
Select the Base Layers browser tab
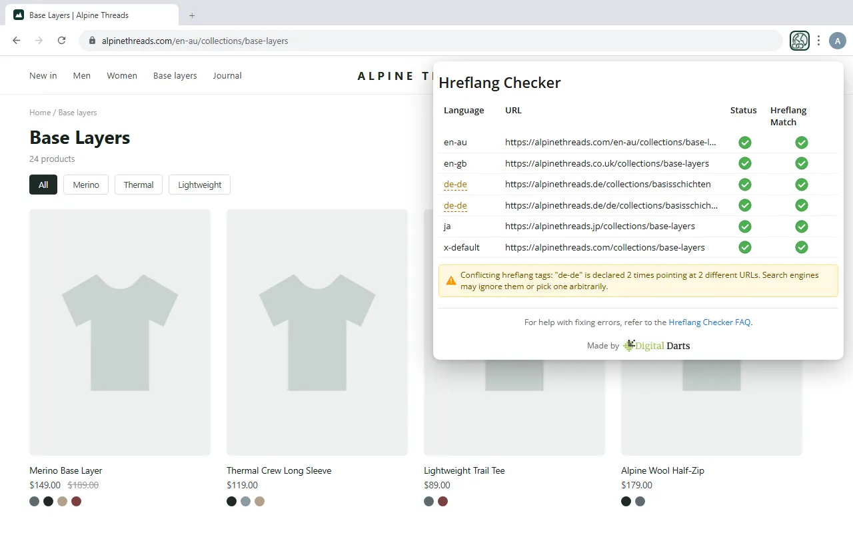91,15
